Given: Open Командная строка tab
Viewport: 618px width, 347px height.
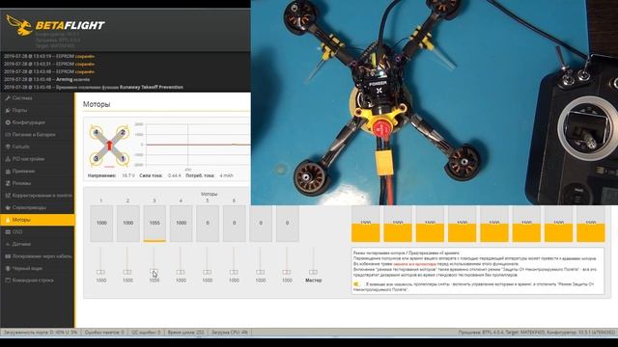Looking at the screenshot, I should [38, 280].
